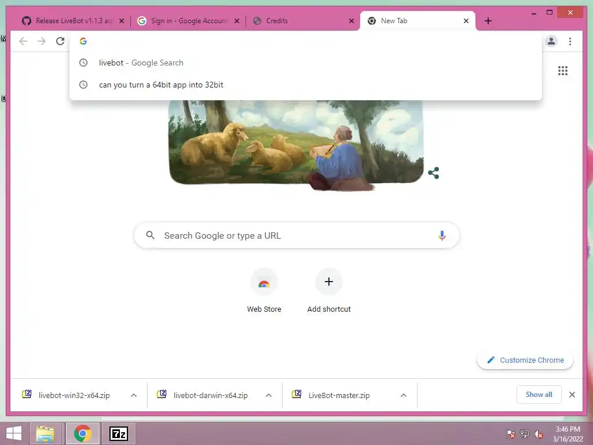This screenshot has width=593, height=445.
Task: Close the Sign in Google Account tab
Action: click(x=237, y=21)
